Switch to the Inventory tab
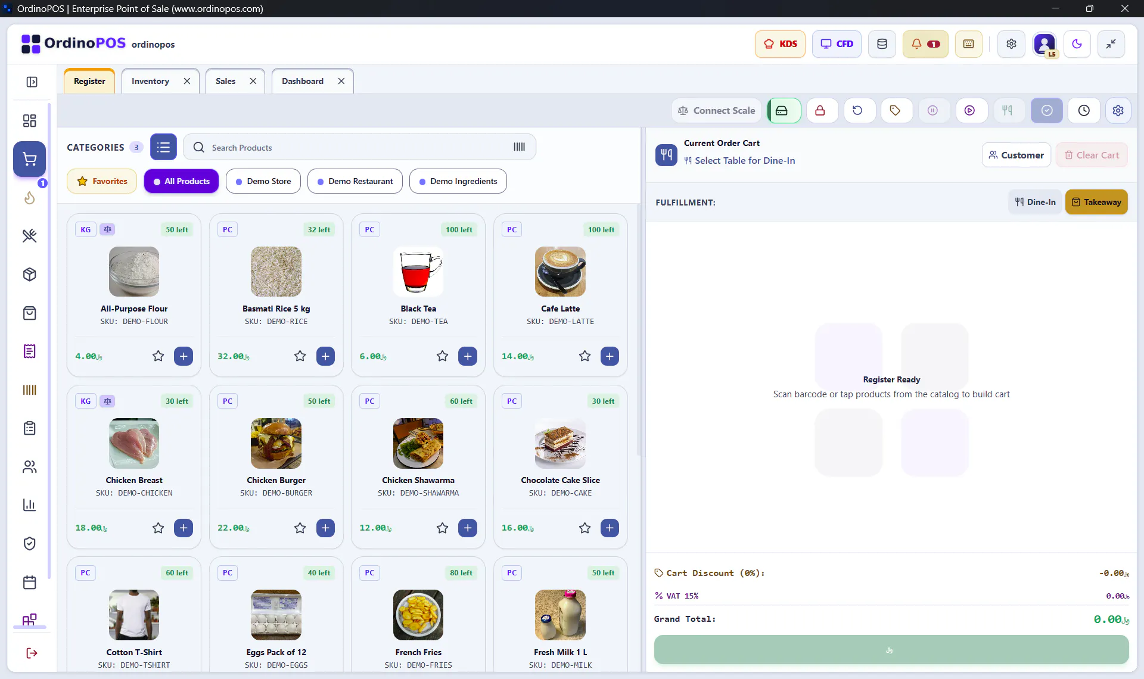Image resolution: width=1144 pixels, height=679 pixels. coord(150,82)
